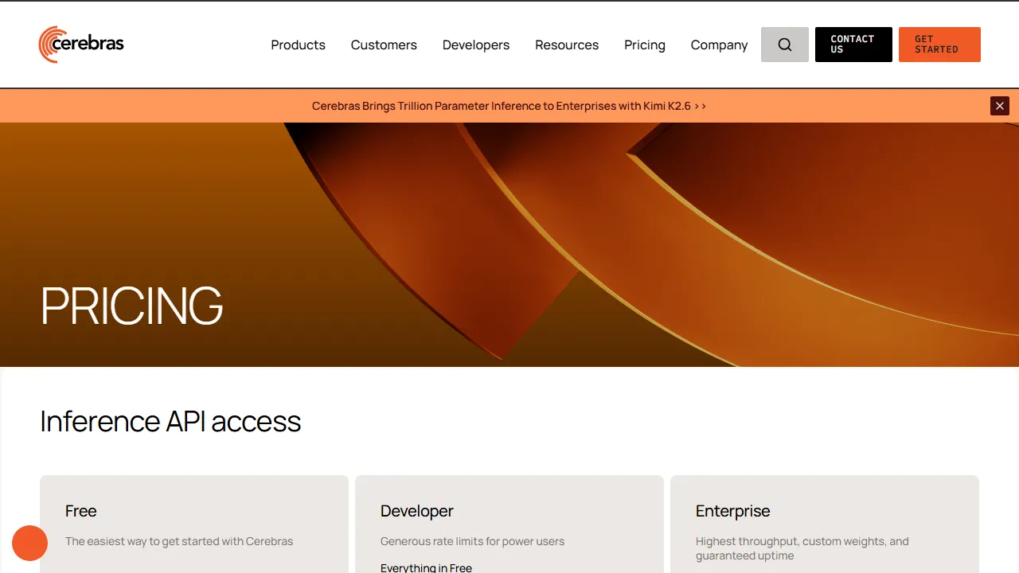Open the Kimi K2.6 announcement link
This screenshot has height=573, width=1019.
pos(509,106)
